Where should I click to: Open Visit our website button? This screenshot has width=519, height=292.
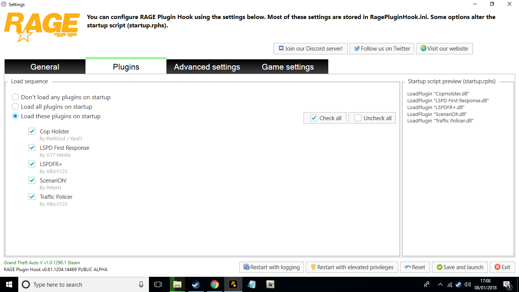(445, 49)
